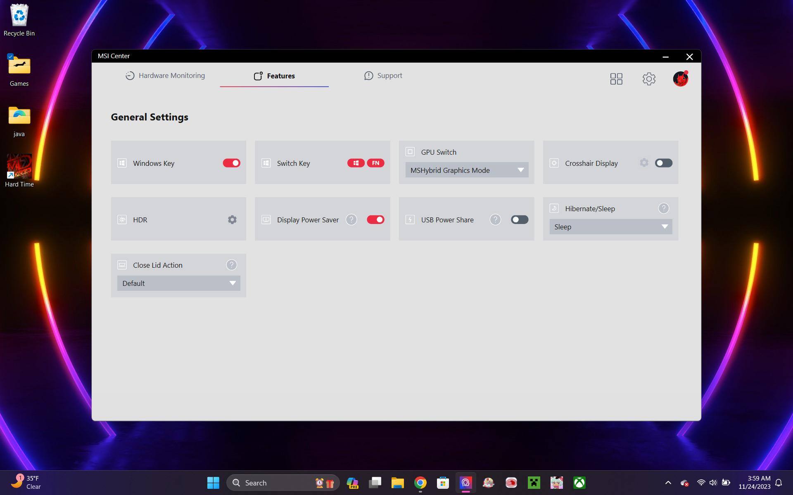The image size is (793, 495).
Task: Click the Hibernate/Sleep help question mark
Action: pos(663,209)
